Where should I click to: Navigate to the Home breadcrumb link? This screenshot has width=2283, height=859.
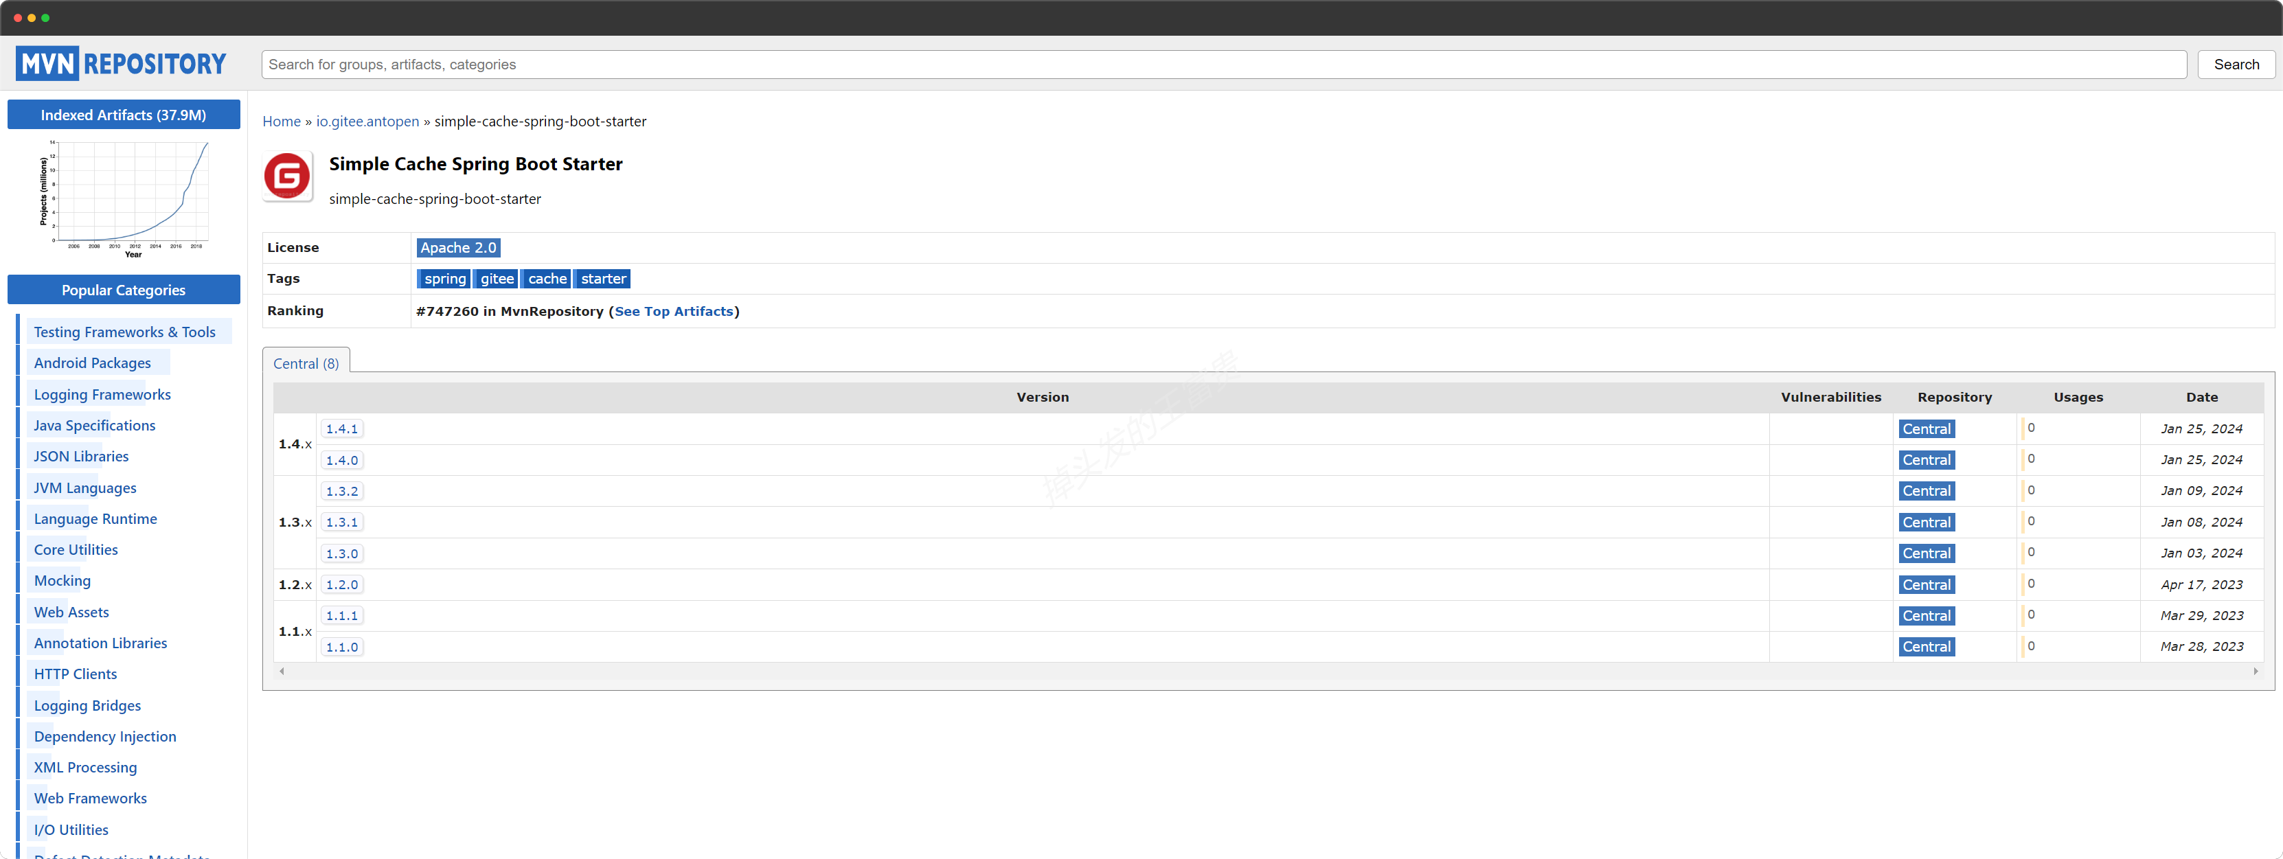click(x=280, y=121)
